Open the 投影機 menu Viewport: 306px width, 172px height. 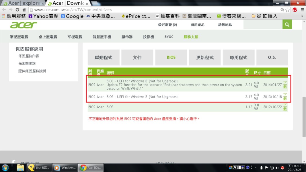click(x=149, y=37)
